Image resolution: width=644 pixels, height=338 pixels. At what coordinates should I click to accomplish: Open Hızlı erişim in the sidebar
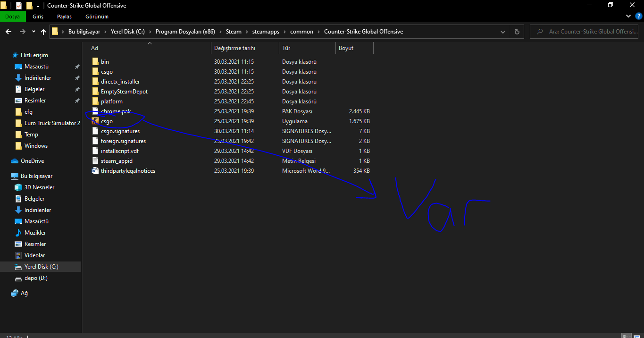pos(34,55)
